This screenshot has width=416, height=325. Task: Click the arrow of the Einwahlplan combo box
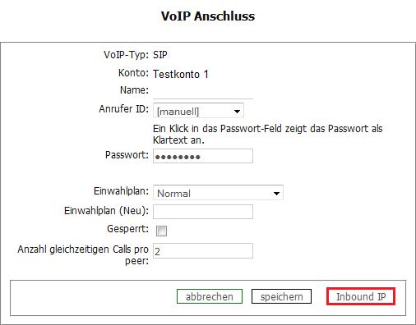276,194
